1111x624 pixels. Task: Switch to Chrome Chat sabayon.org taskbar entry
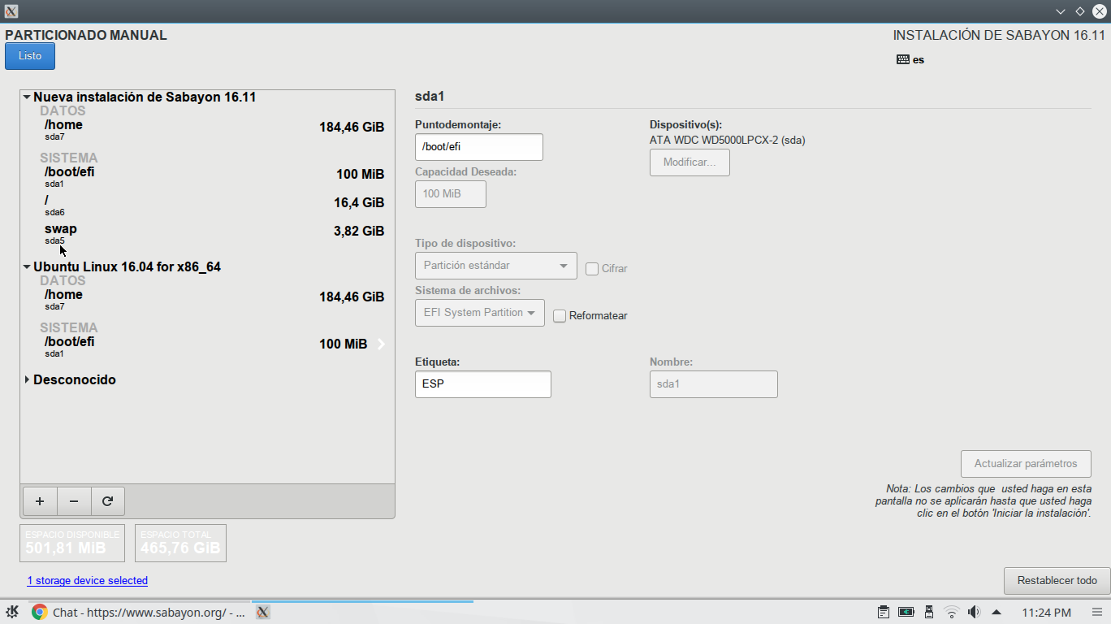click(138, 613)
